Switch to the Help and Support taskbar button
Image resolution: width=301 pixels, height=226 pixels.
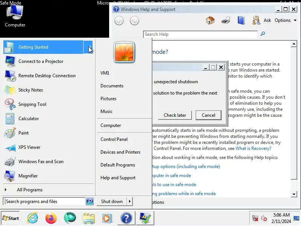(126, 218)
